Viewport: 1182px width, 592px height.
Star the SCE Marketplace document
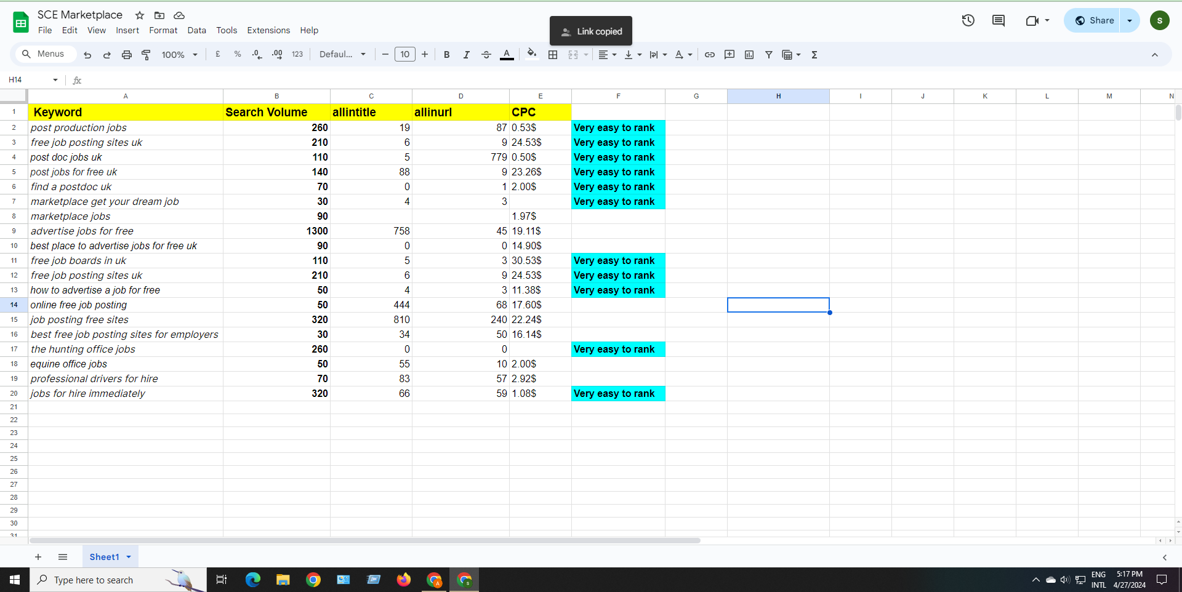click(140, 15)
